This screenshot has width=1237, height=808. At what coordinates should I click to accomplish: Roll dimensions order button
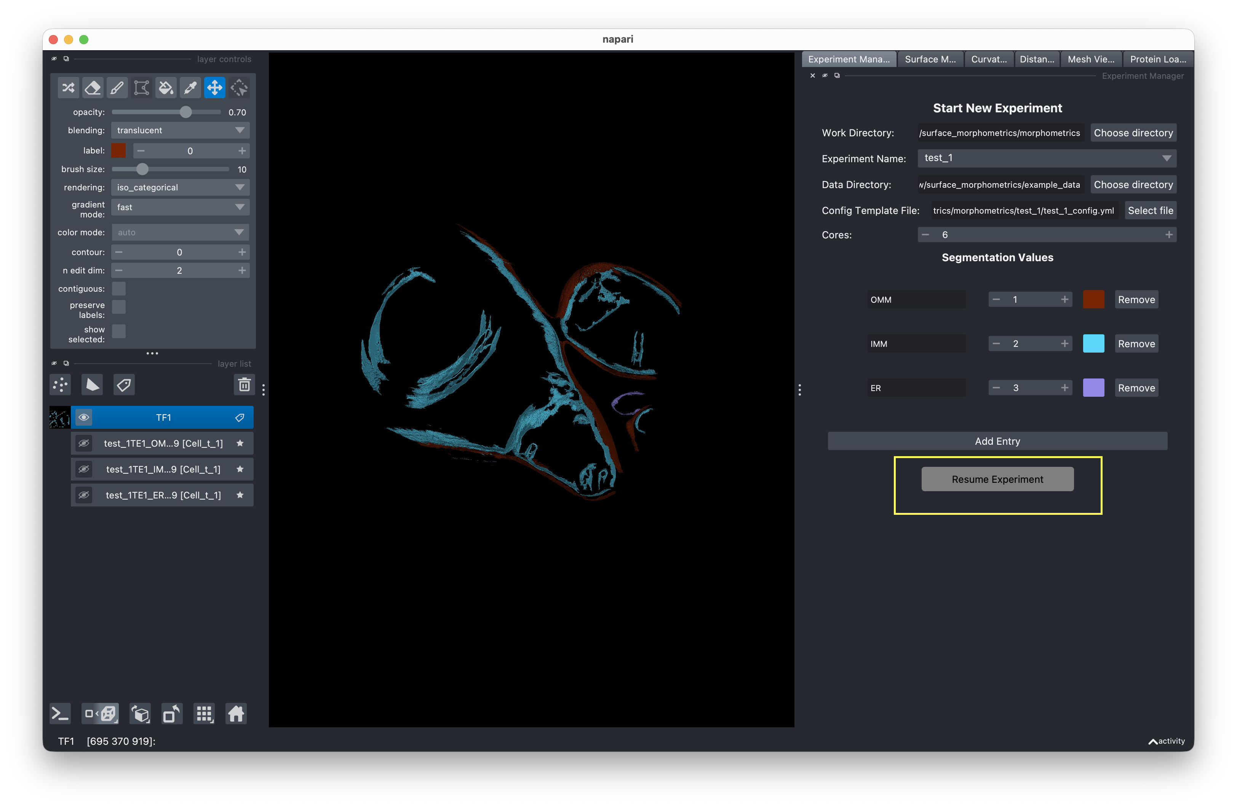[x=140, y=714]
